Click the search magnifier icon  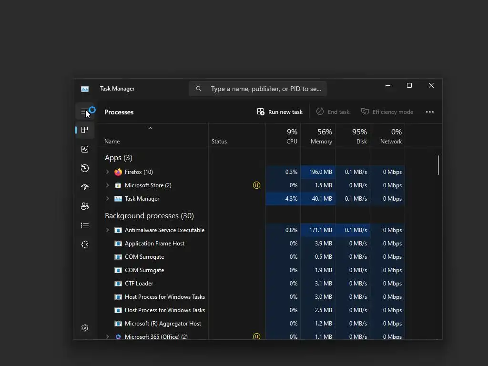point(199,89)
